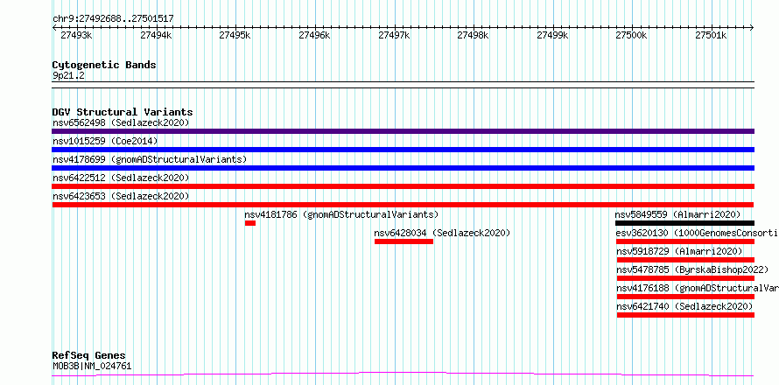Image resolution: width=779 pixels, height=385 pixels.
Task: Click the 27494k ruler position
Action: [x=157, y=35]
